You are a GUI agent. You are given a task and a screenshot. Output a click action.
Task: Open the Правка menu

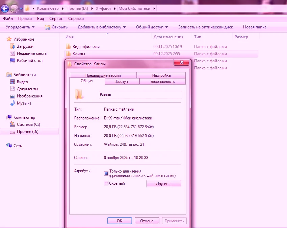coord(25,19)
